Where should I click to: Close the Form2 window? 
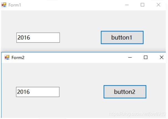click(162, 57)
